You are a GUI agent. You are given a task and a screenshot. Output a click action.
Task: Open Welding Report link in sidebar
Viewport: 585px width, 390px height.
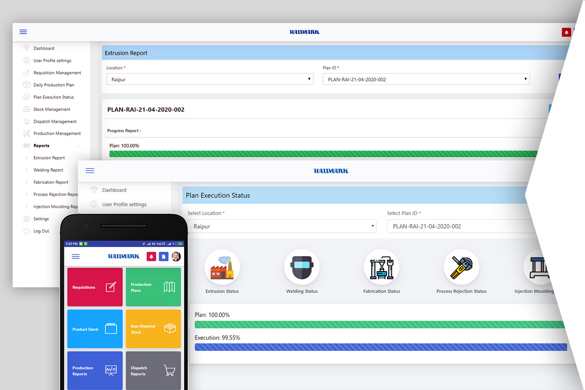click(48, 170)
